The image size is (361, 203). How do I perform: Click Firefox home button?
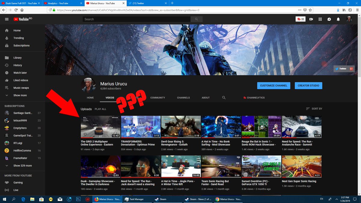point(22,10)
